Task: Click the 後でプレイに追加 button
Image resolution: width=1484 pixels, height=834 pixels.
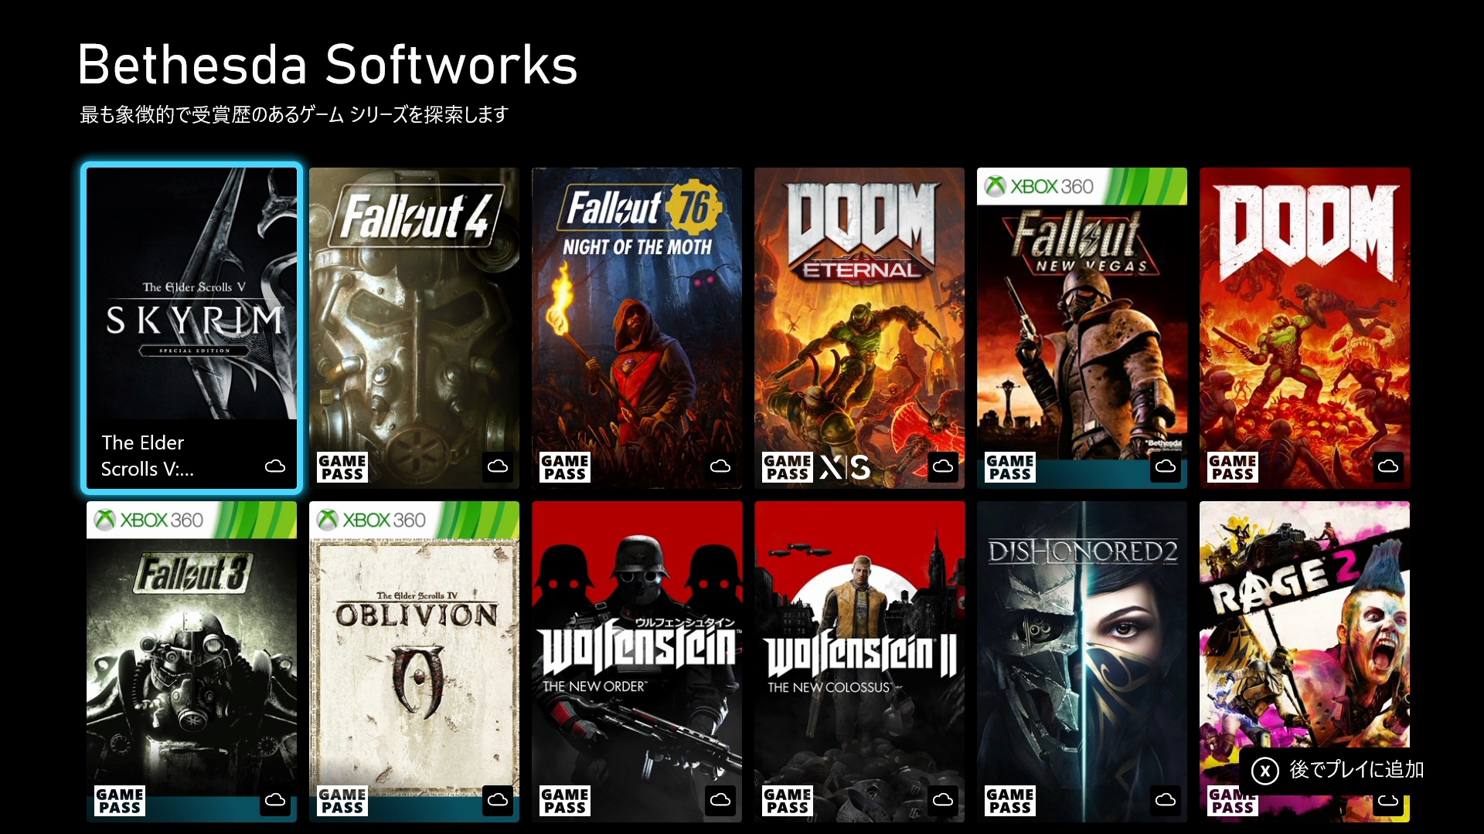Action: tap(1339, 771)
